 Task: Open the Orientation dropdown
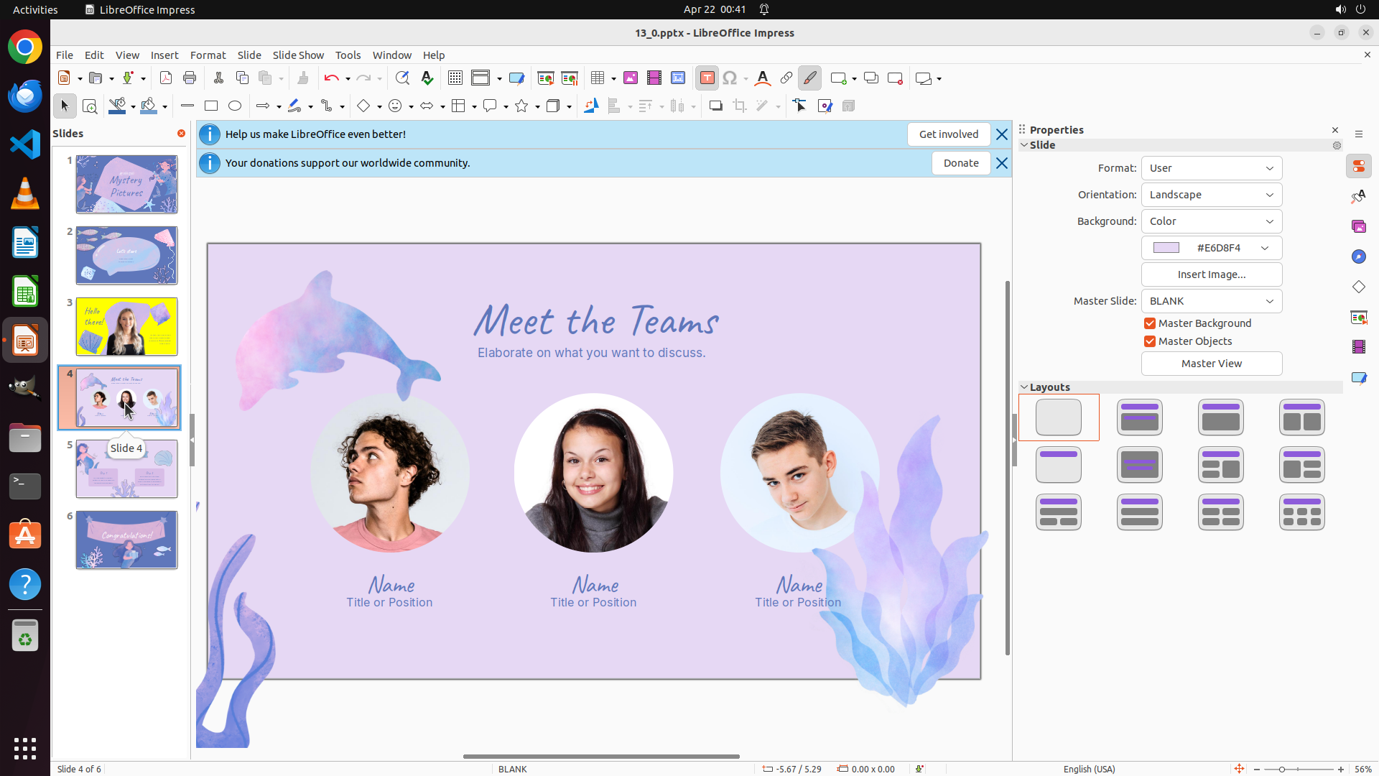[1211, 195]
